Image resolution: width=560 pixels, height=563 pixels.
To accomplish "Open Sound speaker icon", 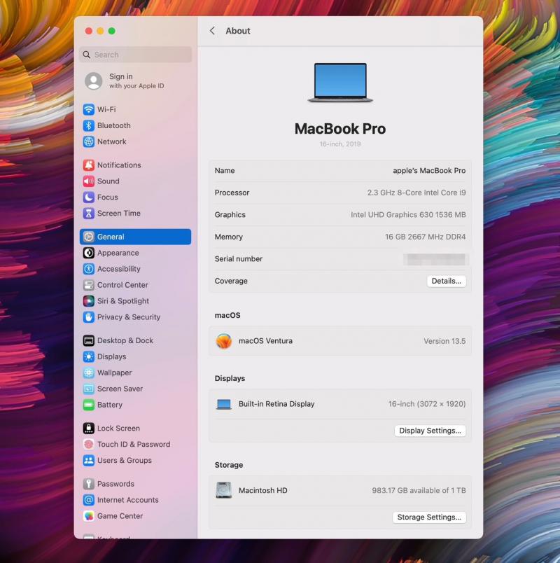I will point(89,181).
